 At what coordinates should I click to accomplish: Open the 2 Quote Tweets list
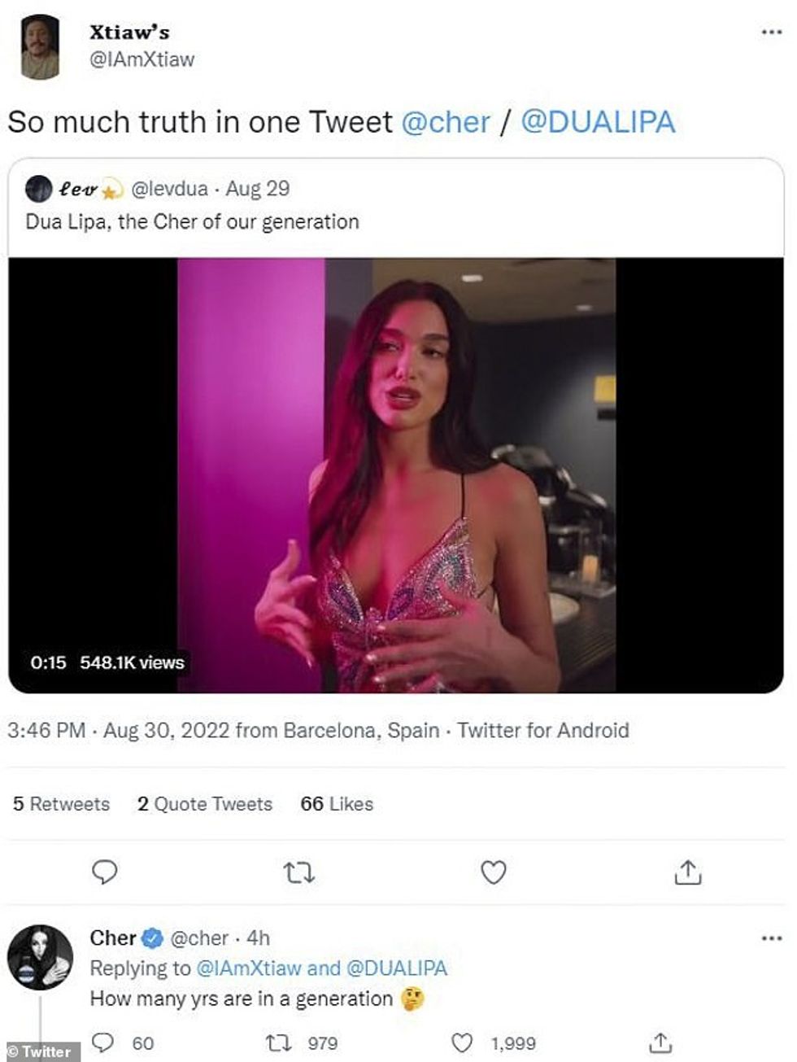(x=205, y=804)
